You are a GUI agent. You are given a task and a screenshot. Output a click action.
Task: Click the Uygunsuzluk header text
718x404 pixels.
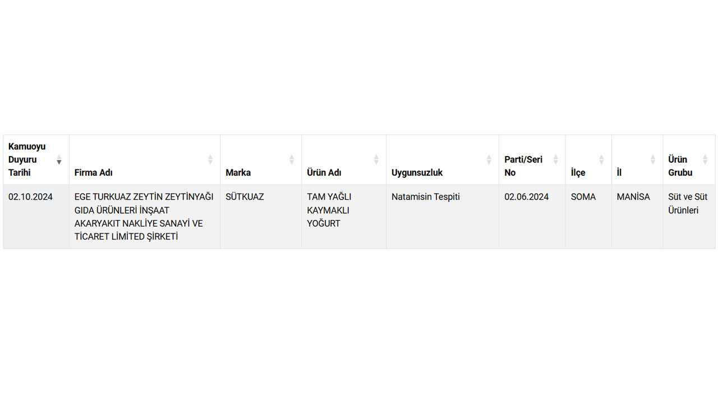click(x=417, y=173)
